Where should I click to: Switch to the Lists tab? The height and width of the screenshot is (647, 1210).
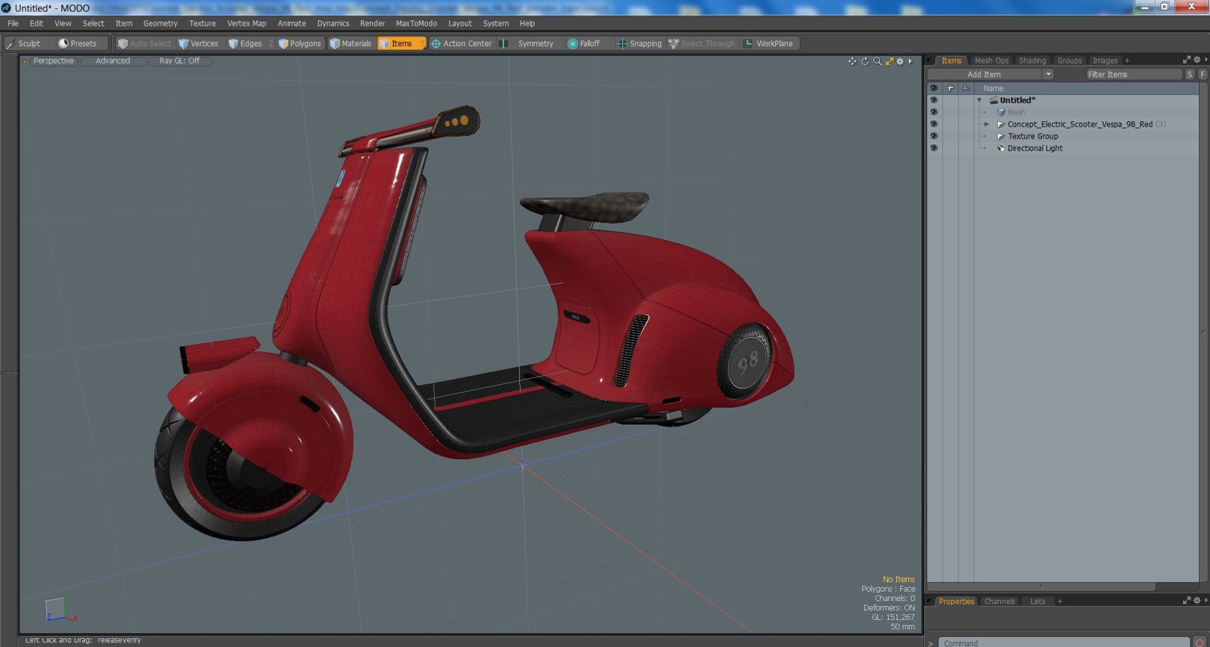click(1037, 601)
